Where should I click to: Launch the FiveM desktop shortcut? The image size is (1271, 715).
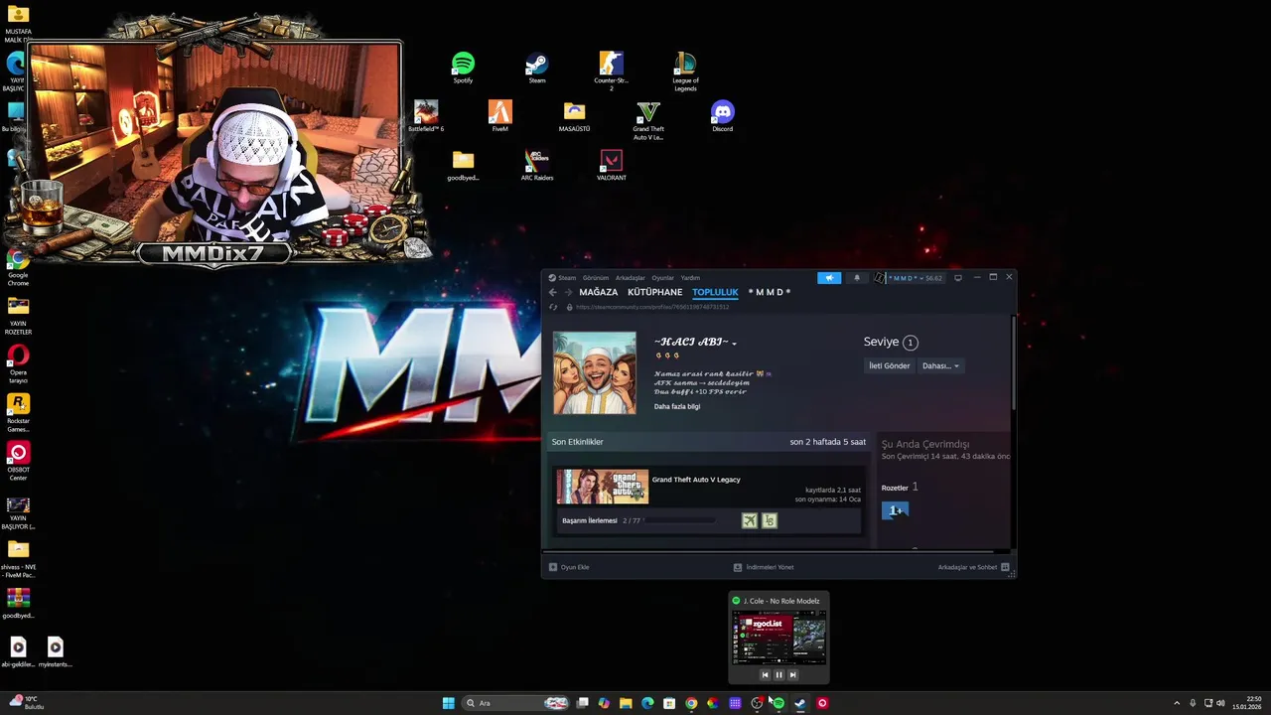(499, 116)
